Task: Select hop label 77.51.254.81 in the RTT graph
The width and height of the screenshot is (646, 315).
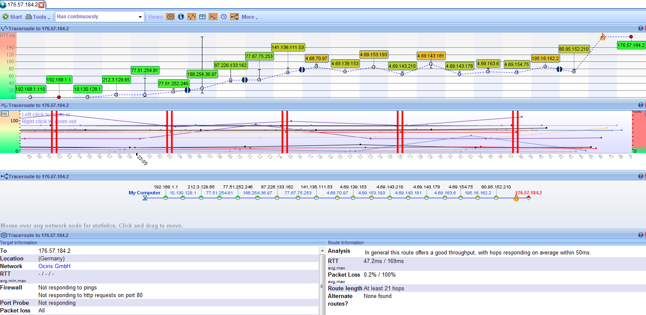Action: click(x=145, y=70)
